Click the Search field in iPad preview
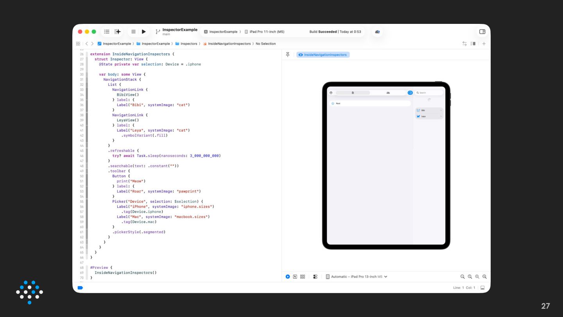The width and height of the screenshot is (563, 317). pyautogui.click(x=429, y=93)
